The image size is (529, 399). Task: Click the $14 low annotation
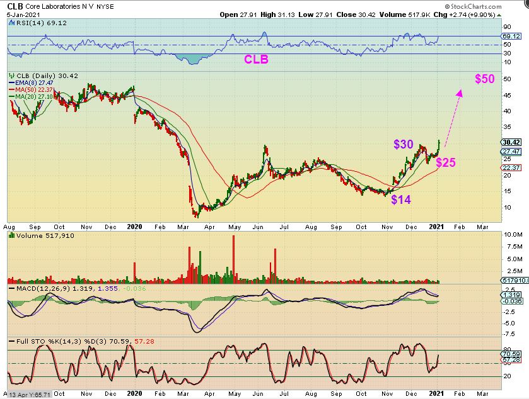click(401, 200)
